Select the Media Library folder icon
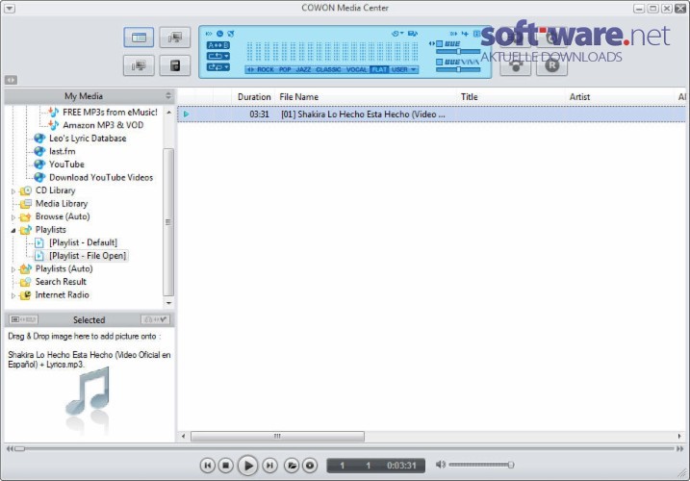Screen dimensions: 690x481 point(26,203)
